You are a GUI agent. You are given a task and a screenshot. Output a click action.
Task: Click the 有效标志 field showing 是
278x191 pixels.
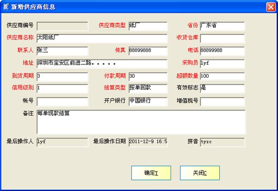222,88
